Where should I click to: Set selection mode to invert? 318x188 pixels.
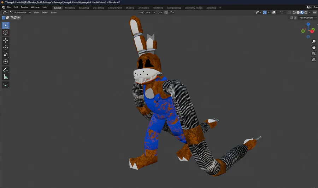pyautogui.click(x=15, y=18)
